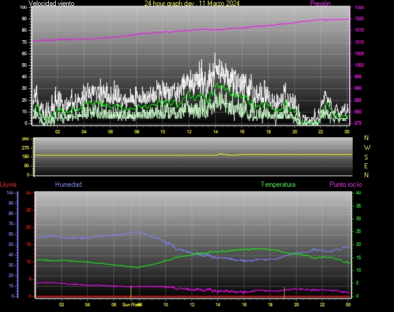Click the blue humidity axis value "50"

(11, 244)
